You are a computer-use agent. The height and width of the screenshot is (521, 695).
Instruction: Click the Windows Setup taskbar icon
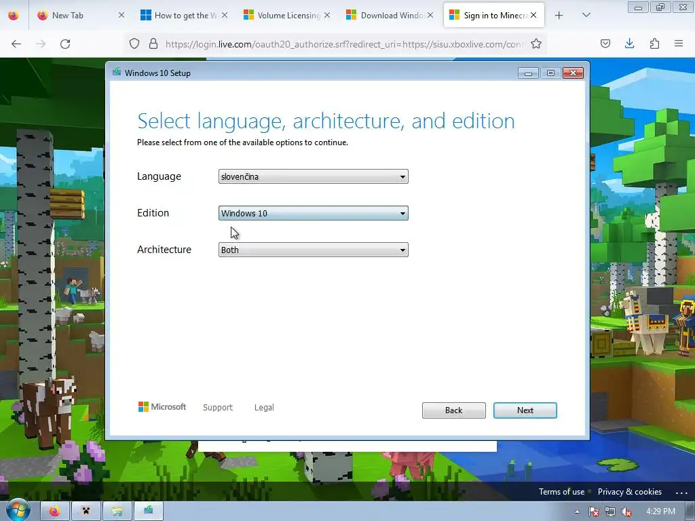149,510
